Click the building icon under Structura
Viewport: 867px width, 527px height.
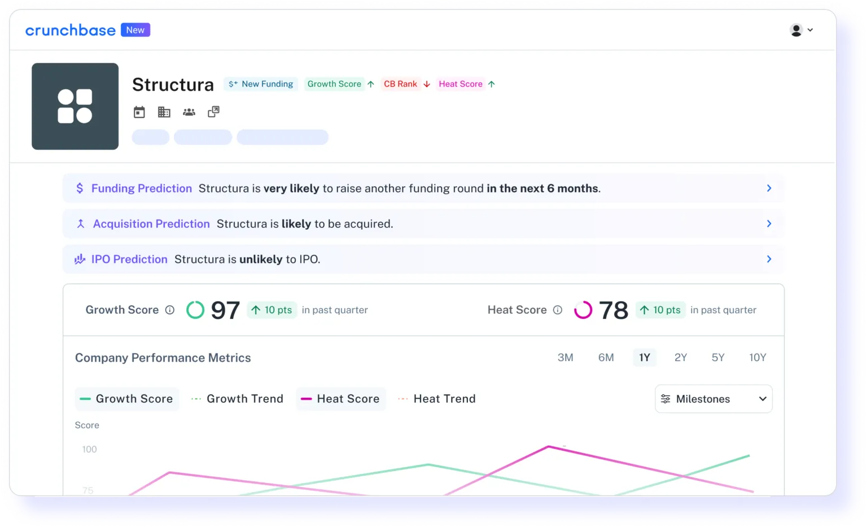click(164, 112)
